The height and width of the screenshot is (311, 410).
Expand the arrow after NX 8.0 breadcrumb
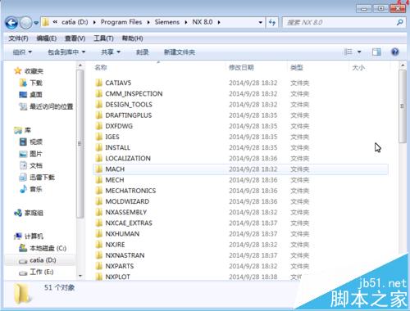[219, 22]
